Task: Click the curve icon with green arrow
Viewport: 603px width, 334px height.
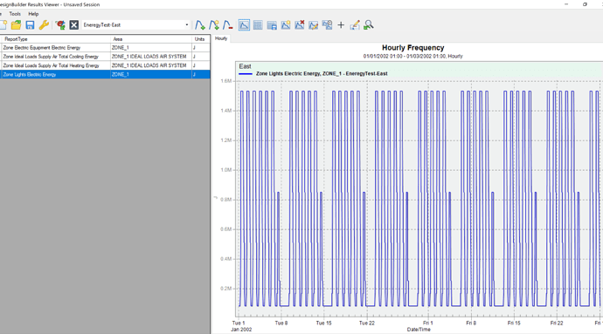Action: click(200, 25)
